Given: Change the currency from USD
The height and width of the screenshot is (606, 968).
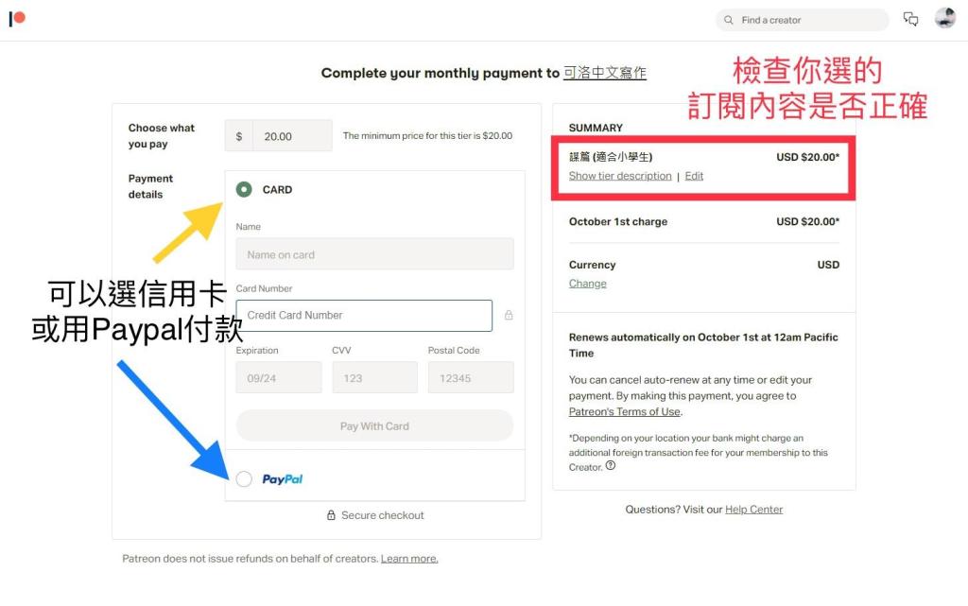Looking at the screenshot, I should (588, 284).
